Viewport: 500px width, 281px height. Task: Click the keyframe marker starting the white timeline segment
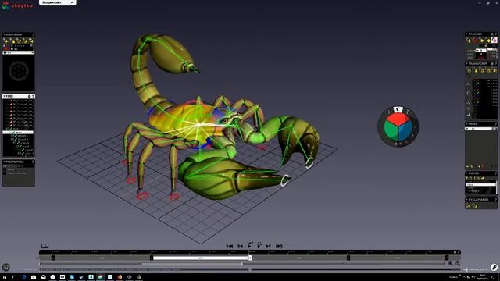coord(152,258)
